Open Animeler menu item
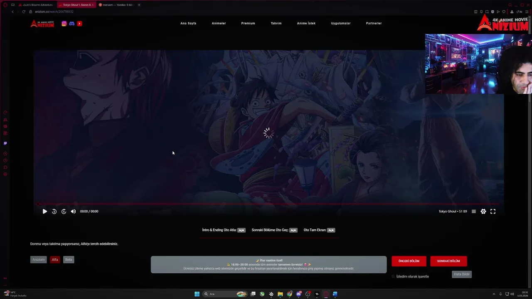The image size is (532, 299). point(219,23)
